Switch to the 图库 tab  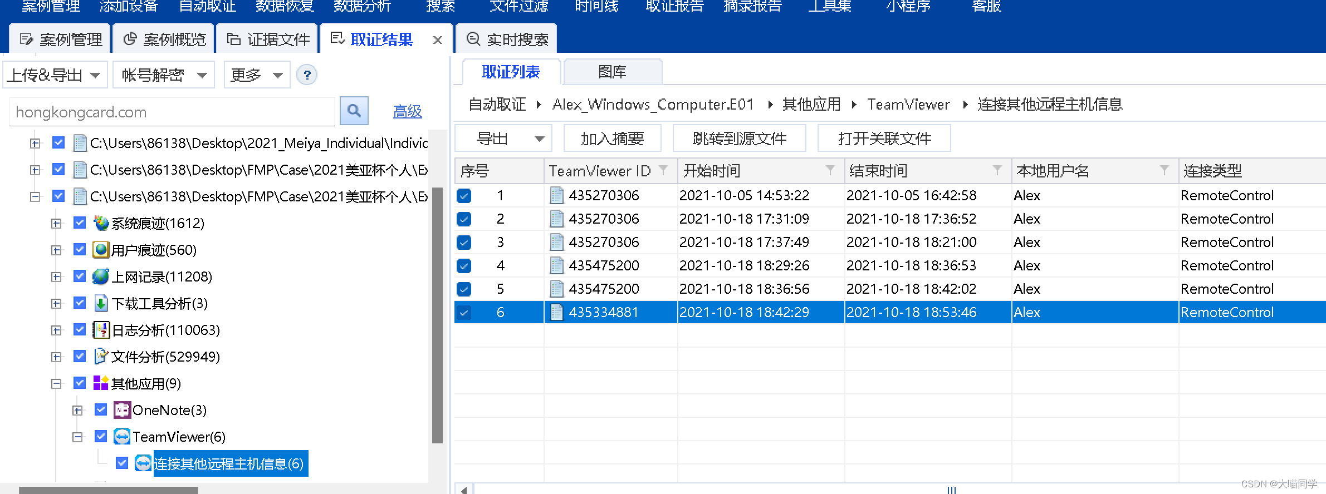(x=613, y=72)
